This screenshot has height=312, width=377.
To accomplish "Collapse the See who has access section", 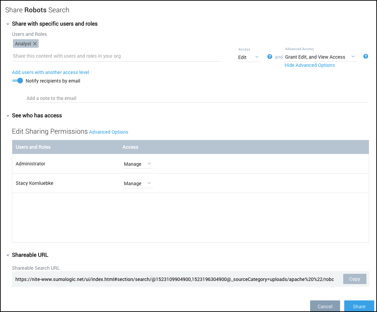I will click(x=8, y=116).
